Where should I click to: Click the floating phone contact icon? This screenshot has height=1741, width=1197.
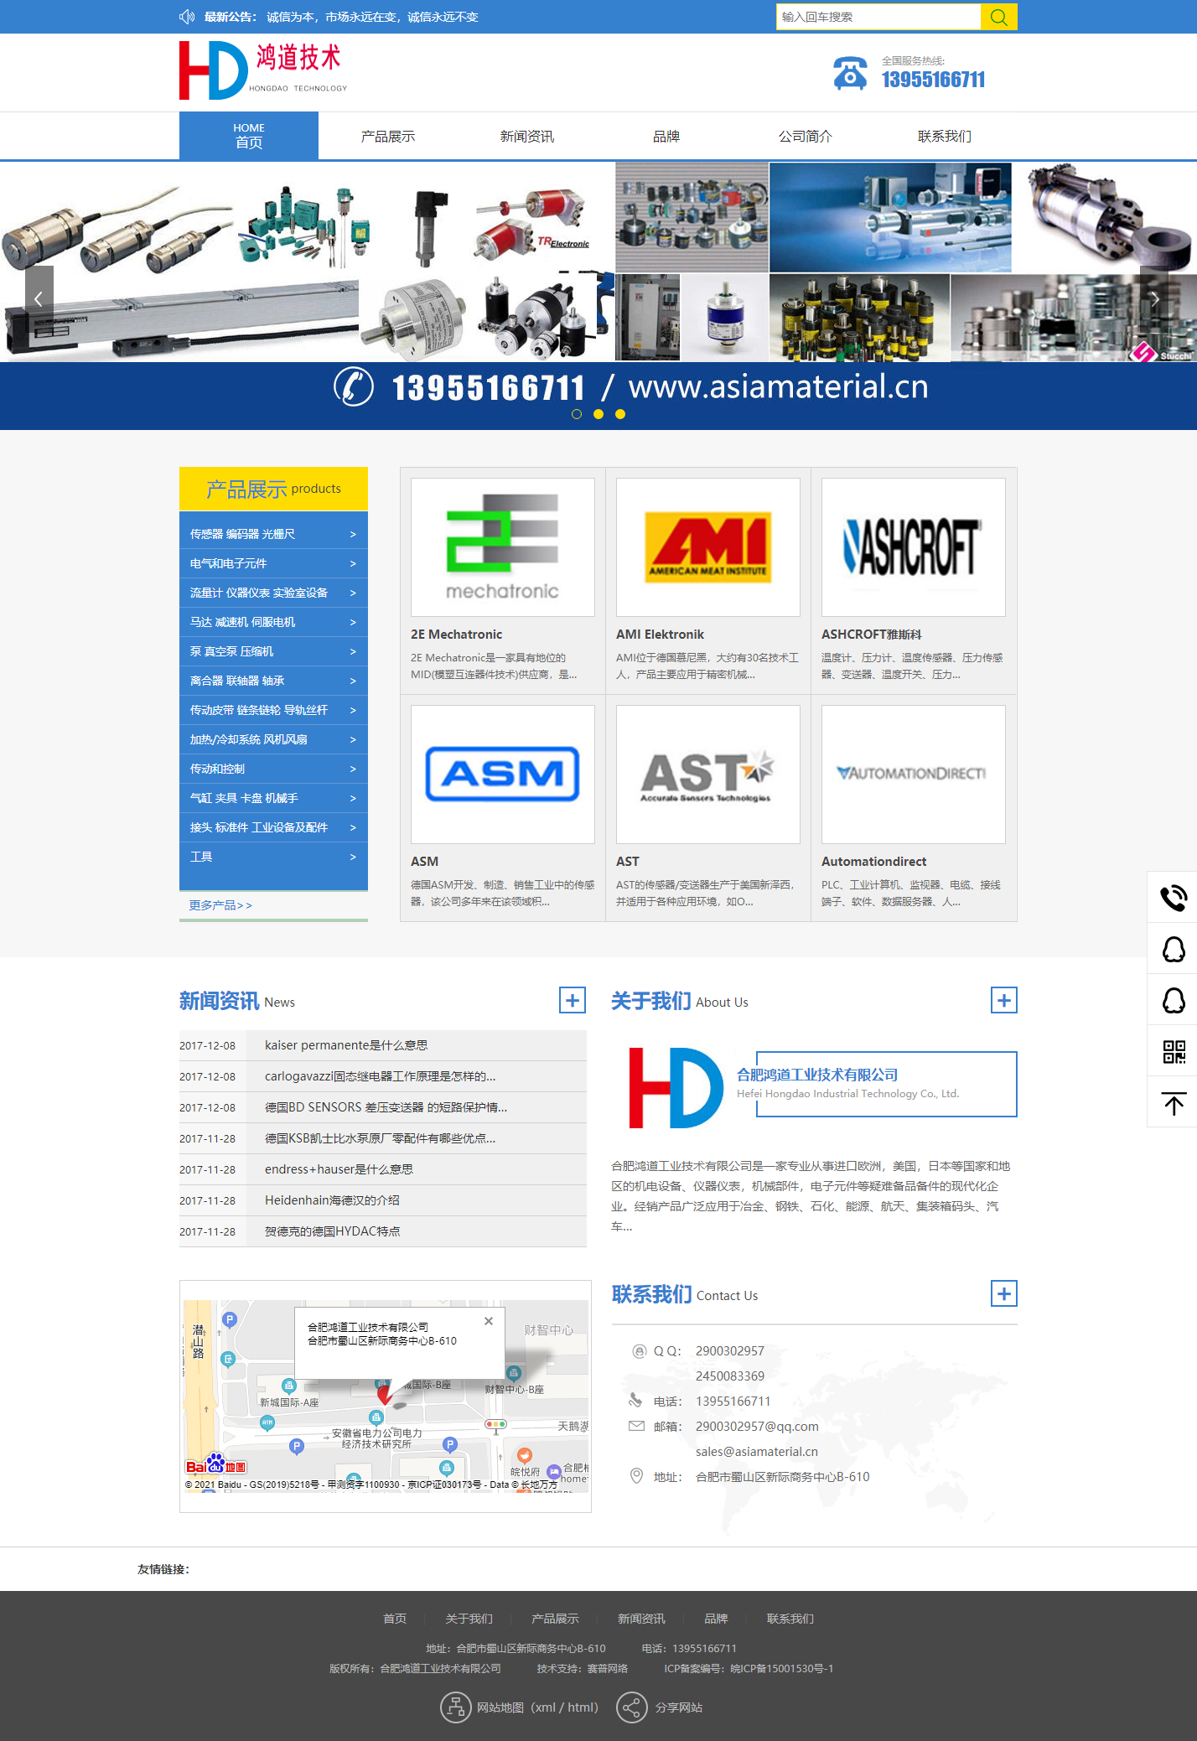point(1173,897)
